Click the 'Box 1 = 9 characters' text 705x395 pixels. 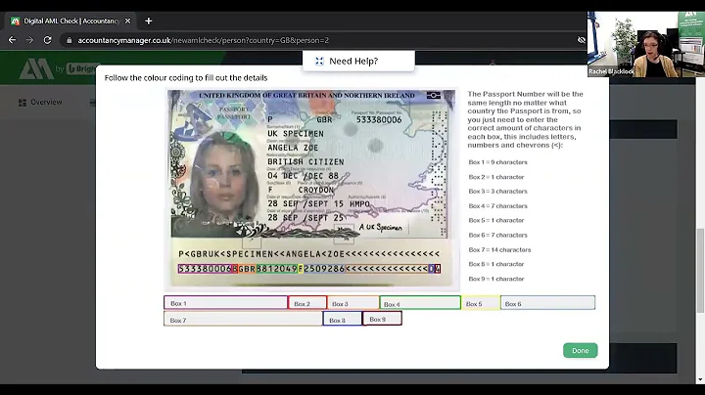pos(497,162)
